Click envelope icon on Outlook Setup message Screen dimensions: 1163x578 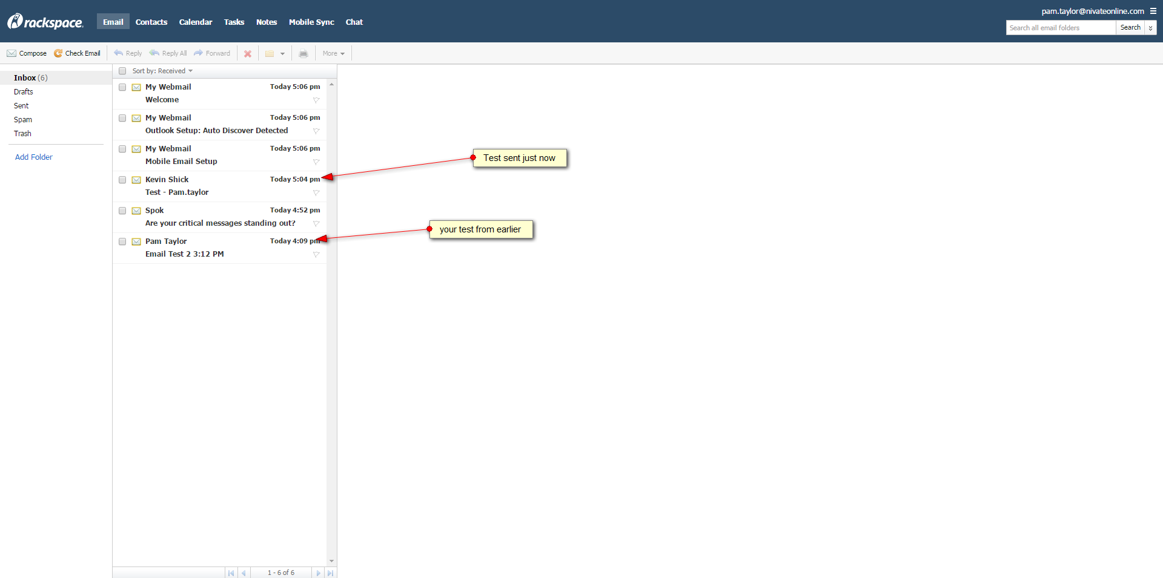pos(136,118)
